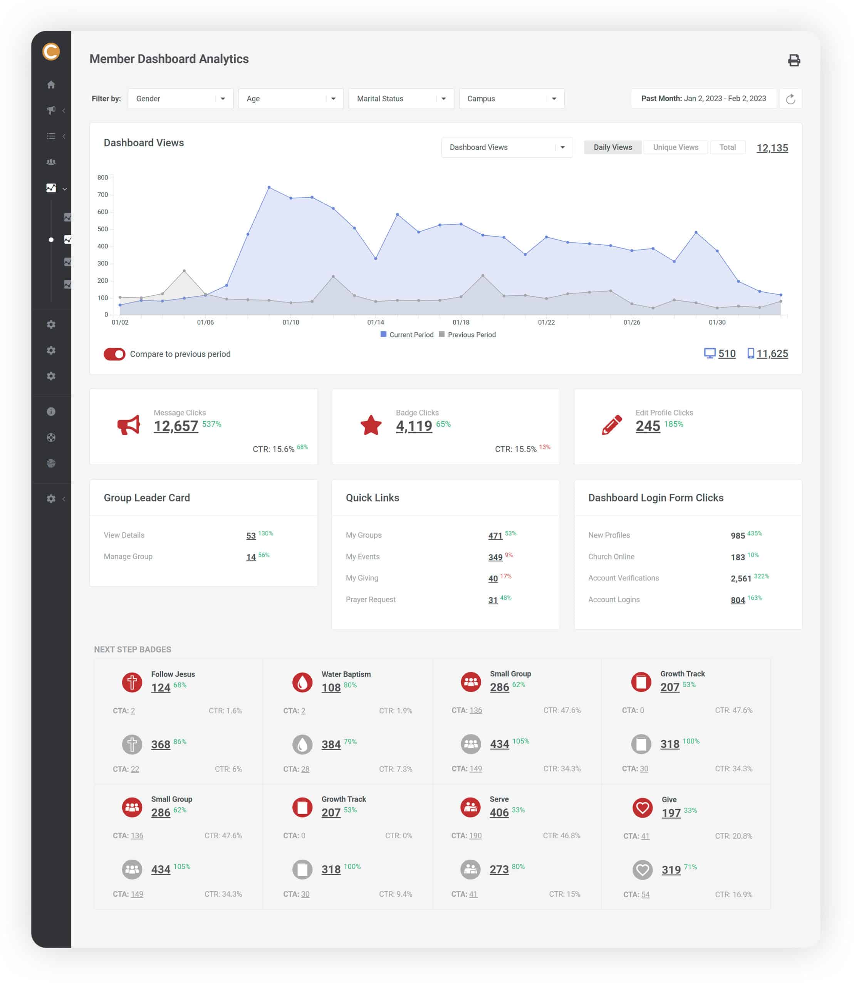Click the red droplet Water Baptism badge
This screenshot has width=854, height=986.
tap(302, 682)
